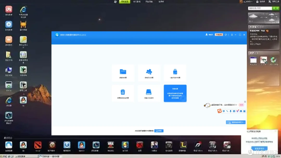Click the user avatar at top right
The image size is (281, 158).
[241, 2]
